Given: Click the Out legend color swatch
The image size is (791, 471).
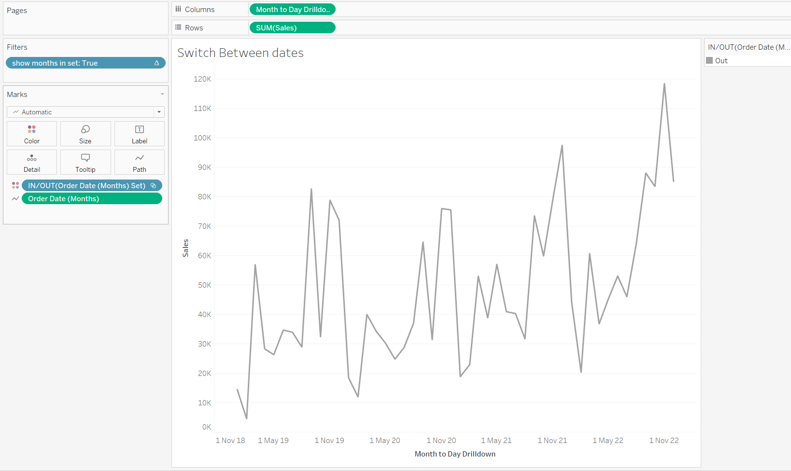Looking at the screenshot, I should [x=709, y=60].
